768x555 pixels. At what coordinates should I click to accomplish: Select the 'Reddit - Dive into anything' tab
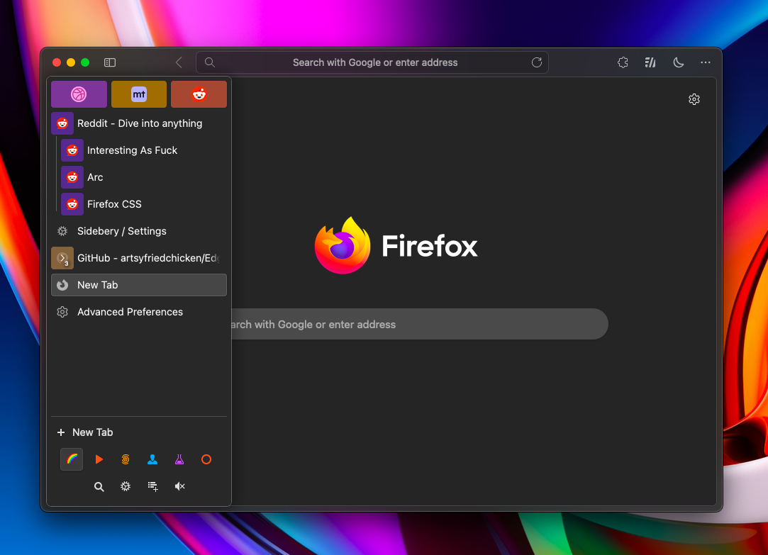[x=139, y=123]
